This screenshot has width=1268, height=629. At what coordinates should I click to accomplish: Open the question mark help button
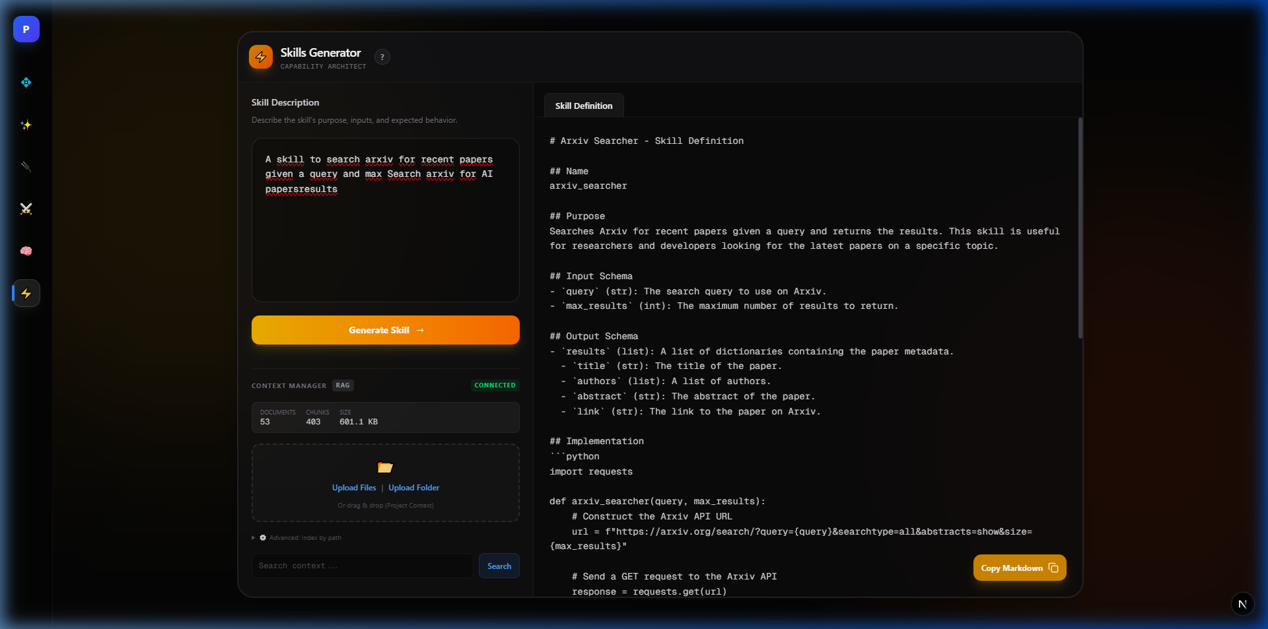click(382, 57)
